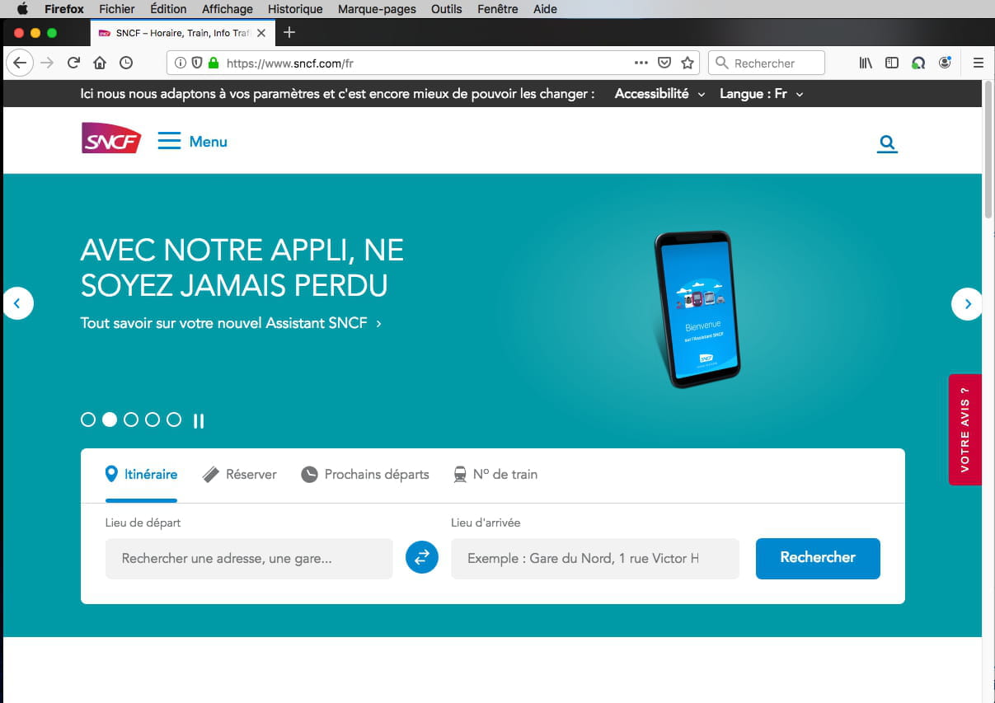Open the Fichier menu
Viewport: 995px width, 703px height.
click(x=116, y=9)
